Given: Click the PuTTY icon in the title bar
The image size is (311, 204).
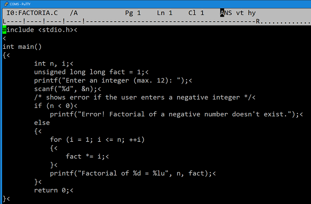Looking at the screenshot, I should click(x=6, y=4).
